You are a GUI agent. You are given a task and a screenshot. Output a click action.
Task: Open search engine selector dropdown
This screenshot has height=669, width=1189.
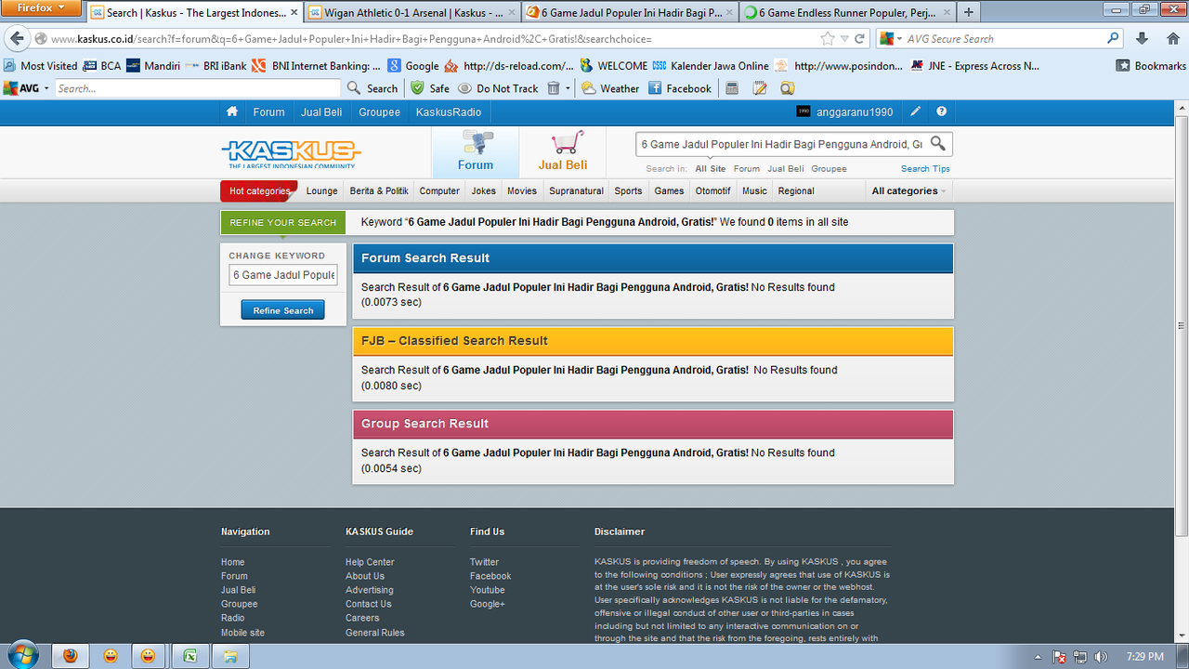(x=898, y=39)
